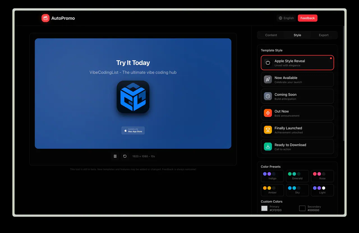Open the English language selector

[286, 18]
